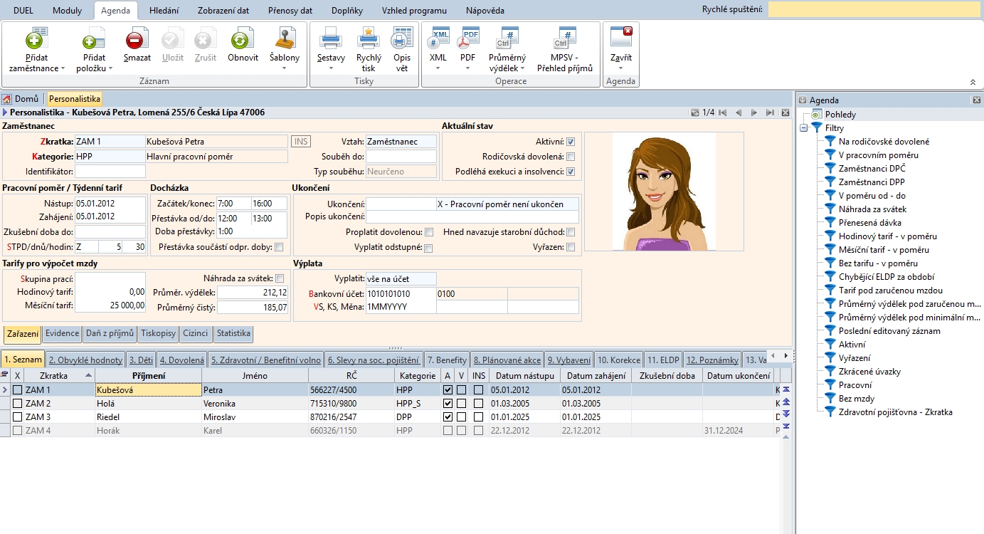This screenshot has width=984, height=534.
Task: Toggle the Rodičovská dovolená checkbox
Action: 571,157
